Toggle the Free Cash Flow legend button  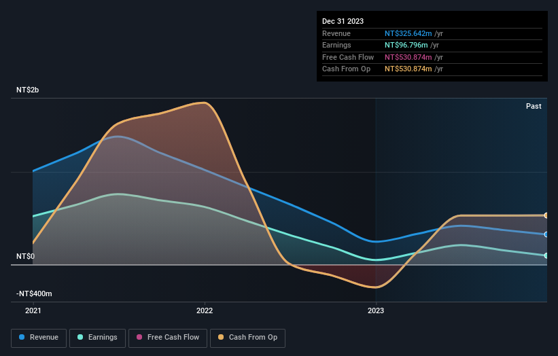click(x=168, y=338)
